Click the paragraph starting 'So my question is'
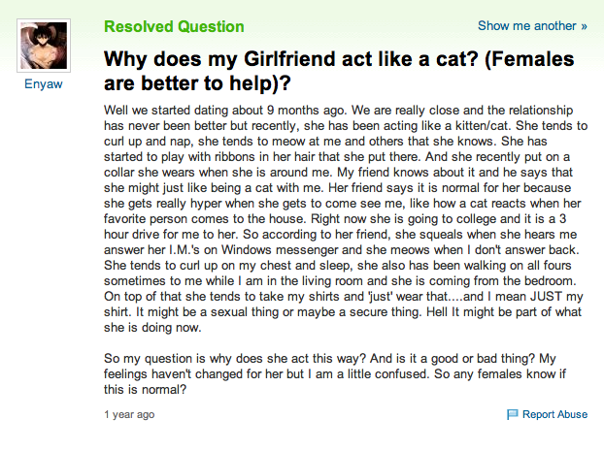604x451 pixels. (335, 373)
